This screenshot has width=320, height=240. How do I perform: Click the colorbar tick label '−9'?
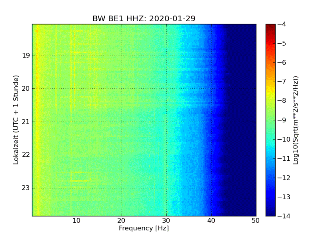tap(282, 120)
